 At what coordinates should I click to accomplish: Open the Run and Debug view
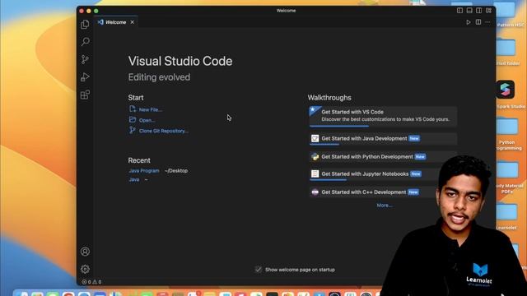pyautogui.click(x=85, y=77)
